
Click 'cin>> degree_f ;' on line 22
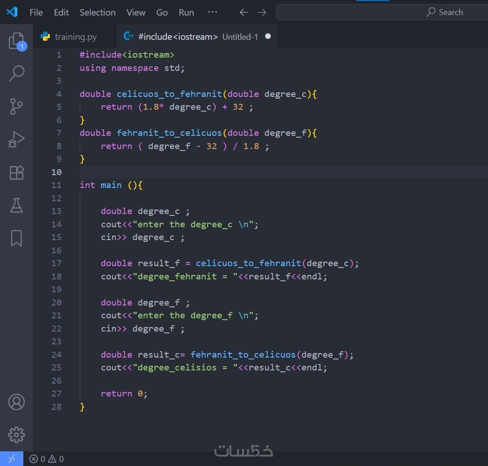(143, 329)
